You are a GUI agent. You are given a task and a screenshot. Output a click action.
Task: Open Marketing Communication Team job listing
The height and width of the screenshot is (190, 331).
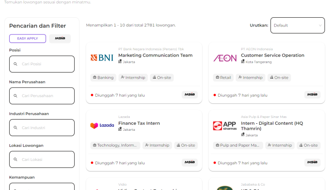point(155,55)
